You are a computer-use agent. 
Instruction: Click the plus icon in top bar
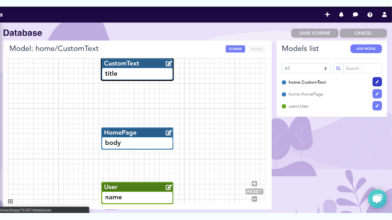point(327,15)
